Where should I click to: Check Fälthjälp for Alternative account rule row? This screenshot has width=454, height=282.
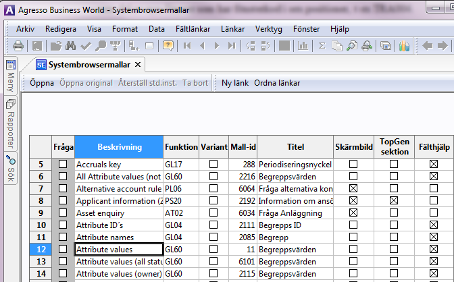(x=434, y=189)
